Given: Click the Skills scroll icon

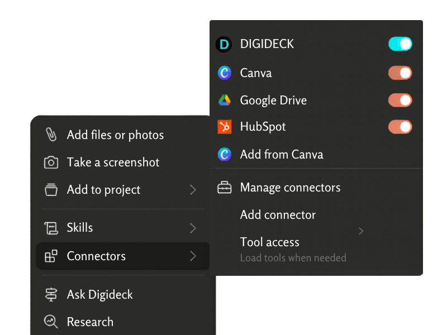Looking at the screenshot, I should tap(51, 228).
